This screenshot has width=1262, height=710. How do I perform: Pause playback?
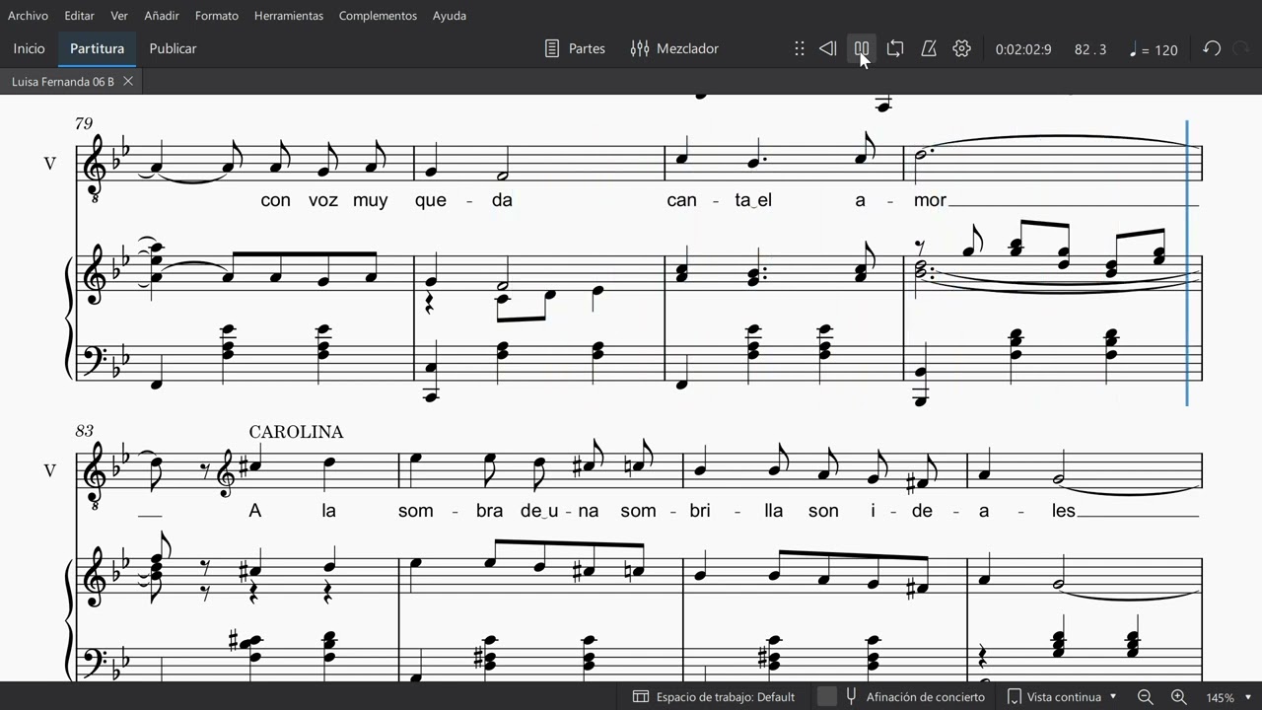(862, 48)
